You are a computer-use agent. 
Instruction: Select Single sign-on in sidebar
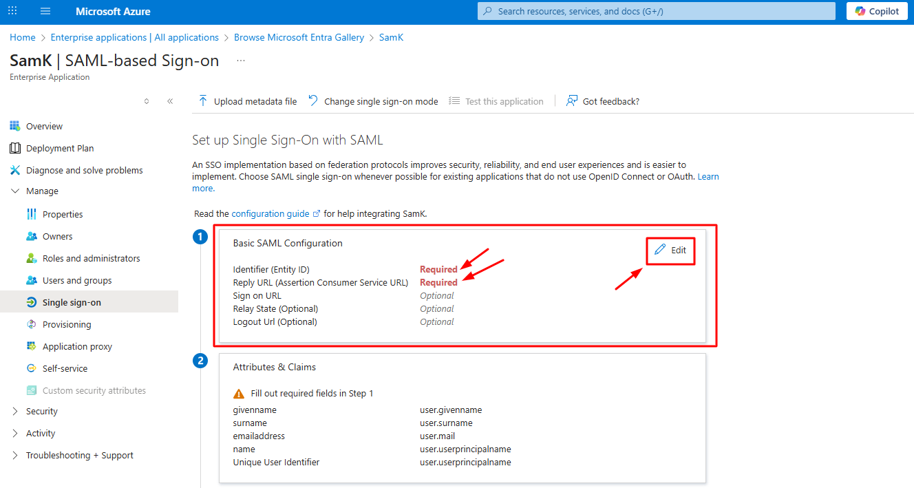[x=89, y=302]
